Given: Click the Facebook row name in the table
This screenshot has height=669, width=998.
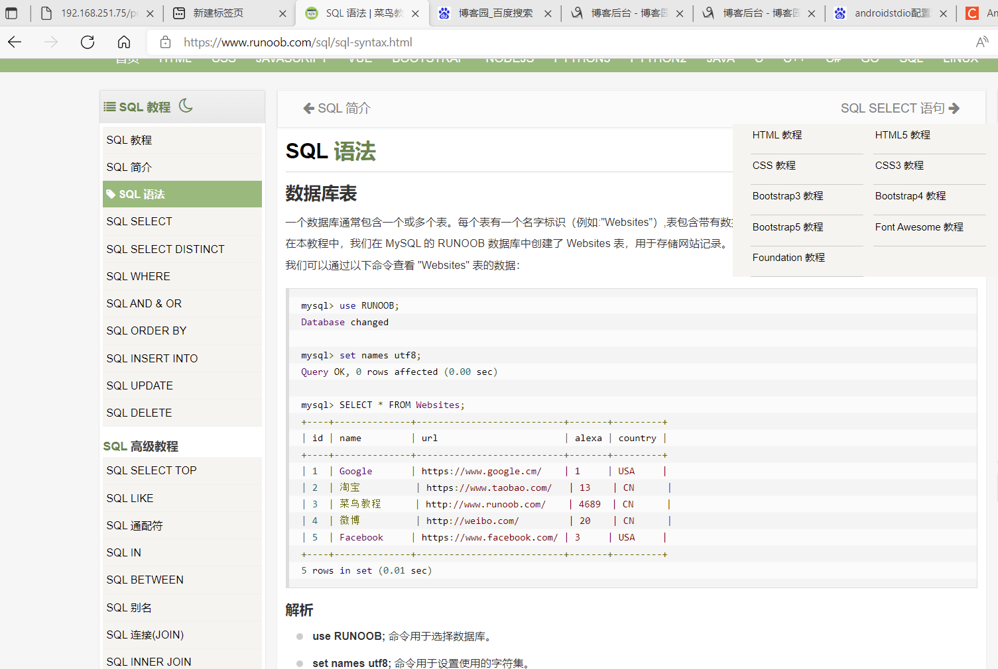Looking at the screenshot, I should coord(361,537).
